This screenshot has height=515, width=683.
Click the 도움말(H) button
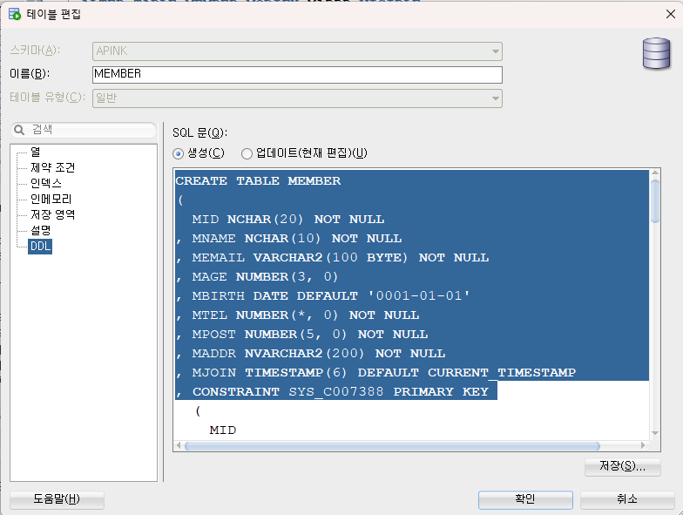coord(57,499)
